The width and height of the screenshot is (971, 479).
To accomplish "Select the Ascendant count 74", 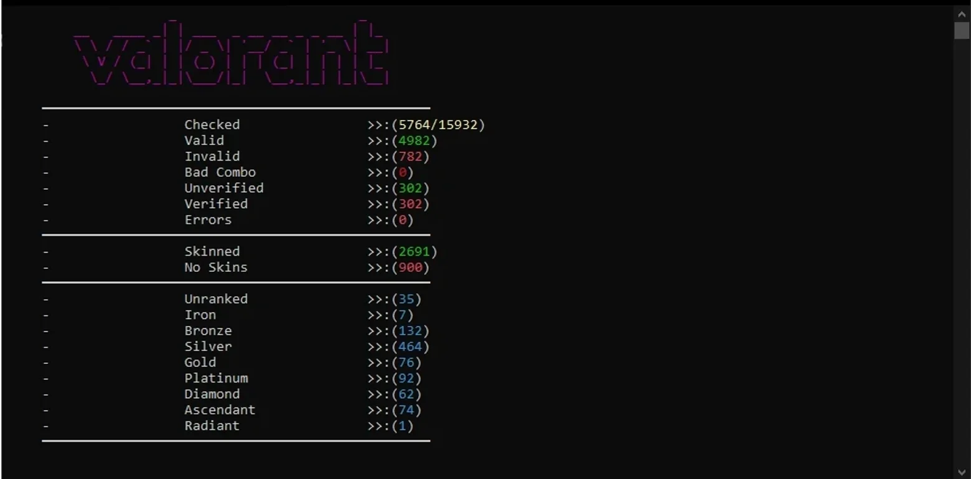I will point(406,410).
